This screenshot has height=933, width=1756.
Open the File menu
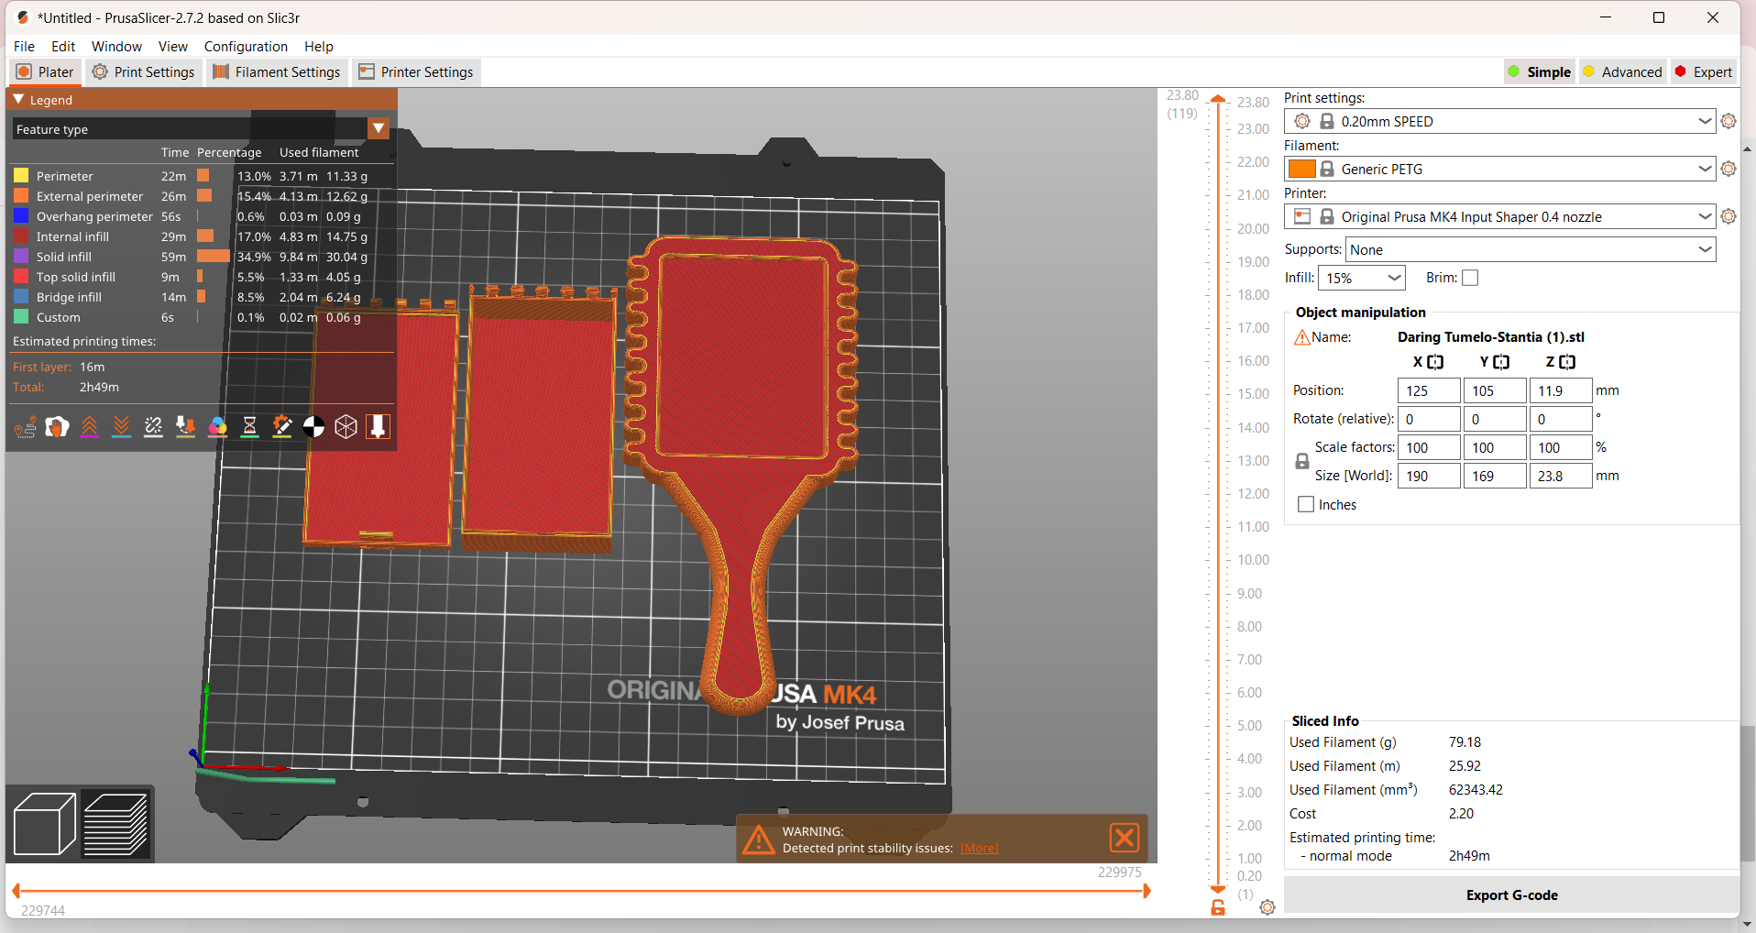pyautogui.click(x=25, y=46)
